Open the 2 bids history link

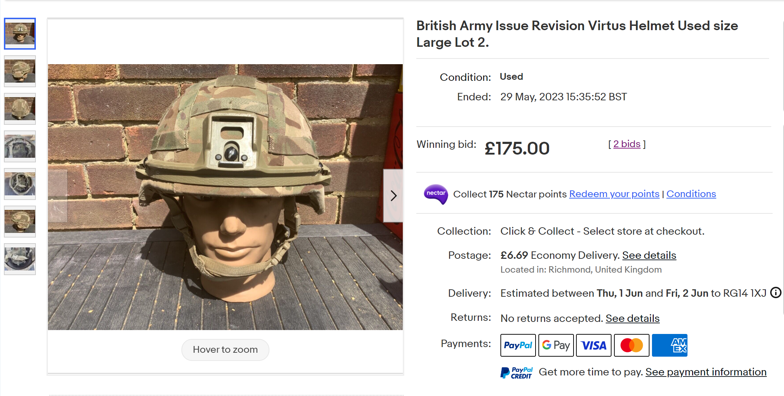point(627,144)
